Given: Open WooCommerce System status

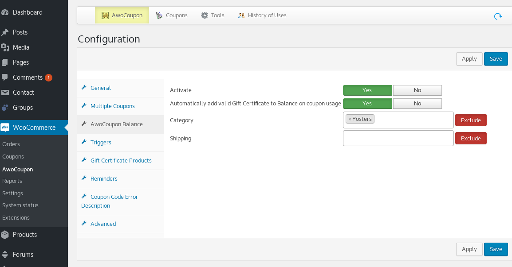Looking at the screenshot, I should 20,205.
